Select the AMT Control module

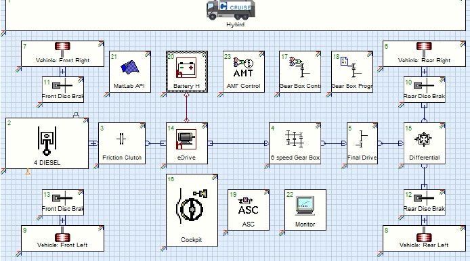244,72
